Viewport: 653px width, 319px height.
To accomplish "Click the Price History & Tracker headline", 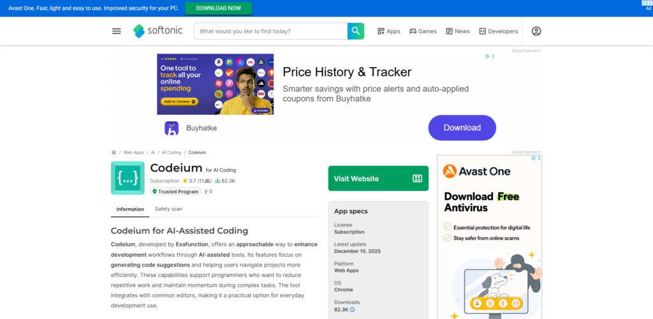I will pos(347,72).
